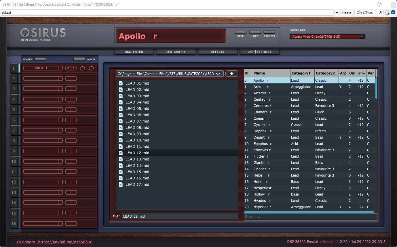This screenshot has height=247, width=397.
Task: Click the file icon of LEAD 01.mid
Action: (x=121, y=83)
